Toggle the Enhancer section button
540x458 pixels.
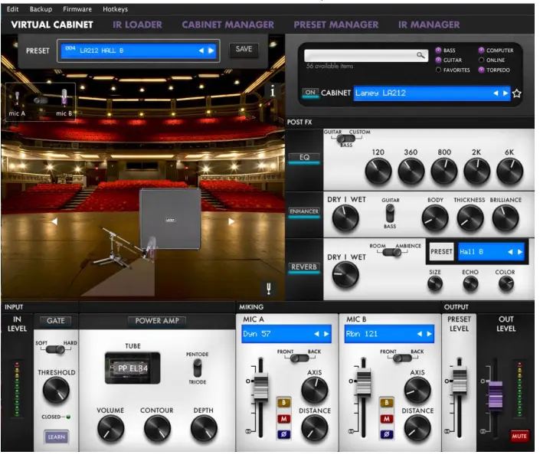coord(304,211)
